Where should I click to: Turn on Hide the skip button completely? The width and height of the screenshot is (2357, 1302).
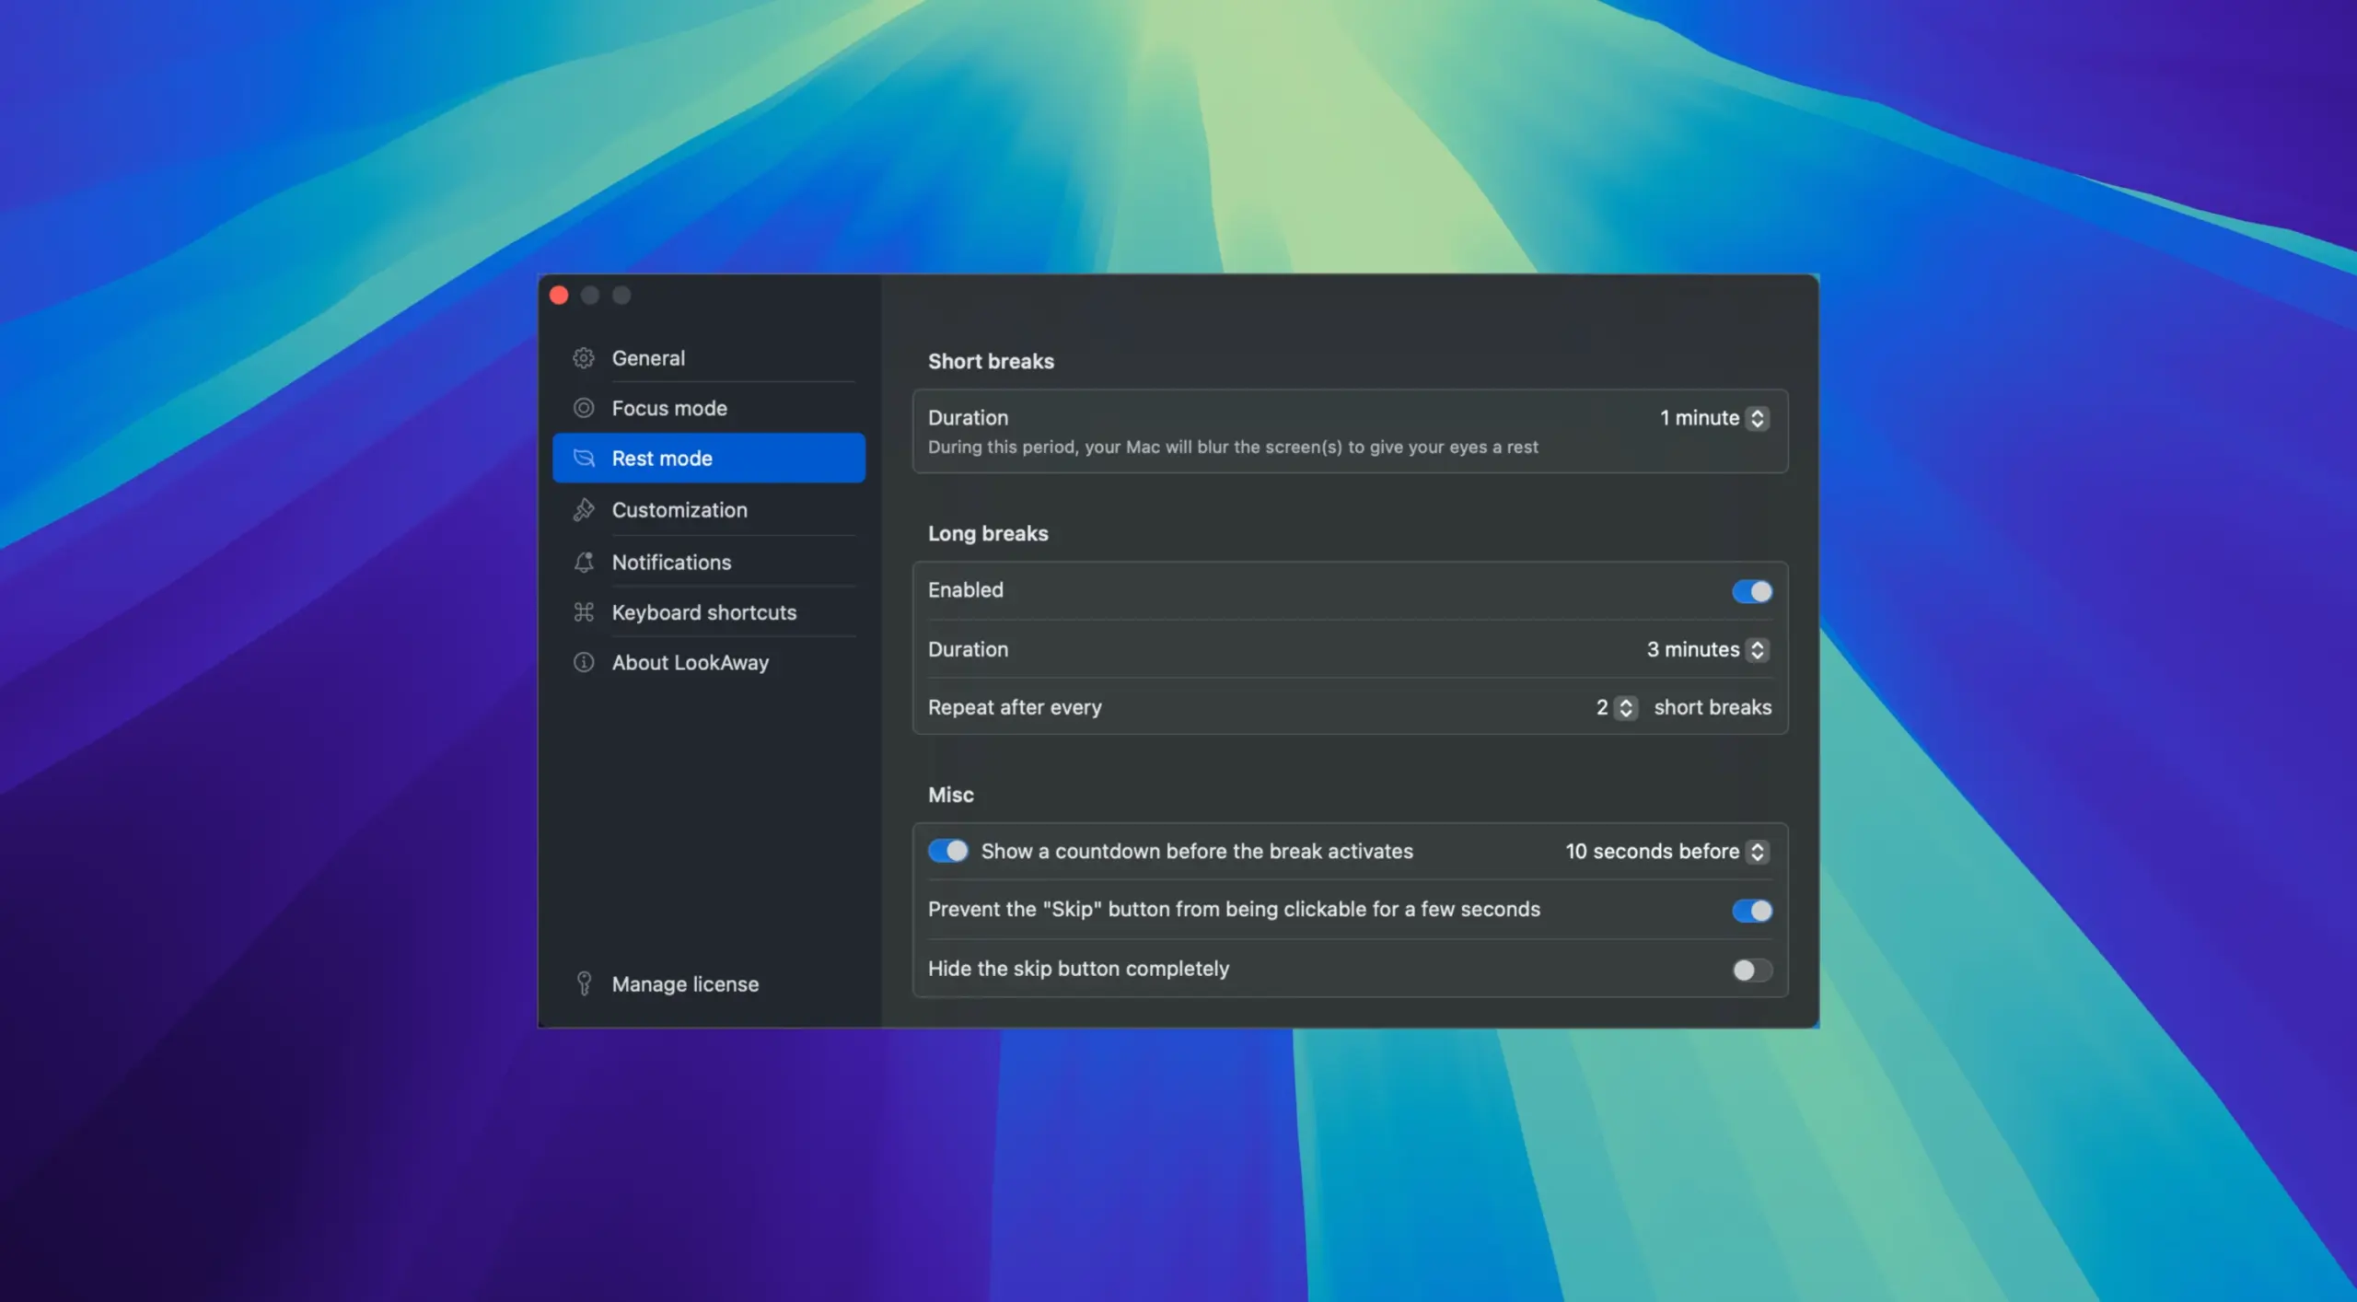click(x=1751, y=970)
